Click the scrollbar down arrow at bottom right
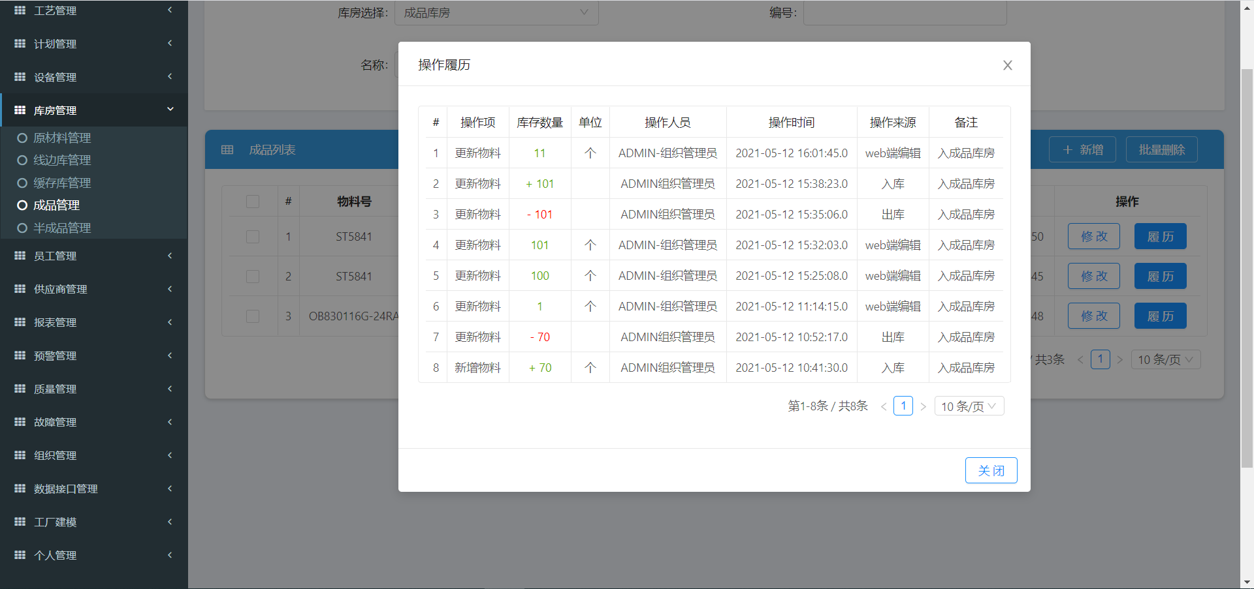The image size is (1254, 589). tap(1247, 582)
